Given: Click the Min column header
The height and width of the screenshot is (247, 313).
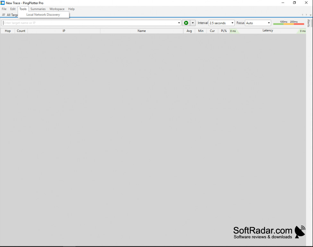Looking at the screenshot, I should click(x=201, y=31).
